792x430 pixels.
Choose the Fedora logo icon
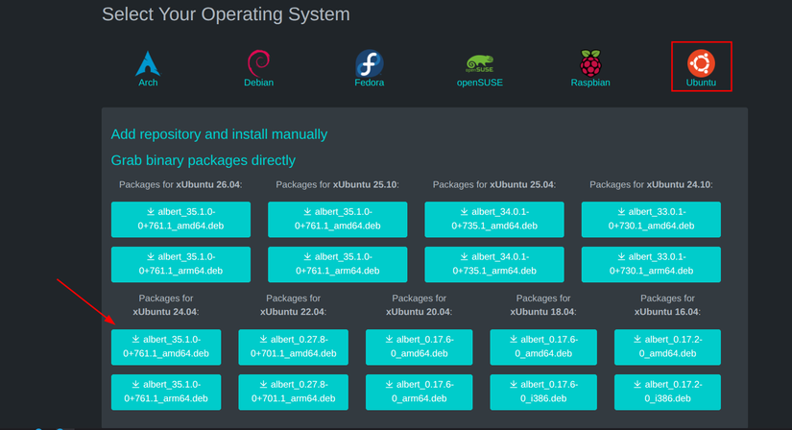370,63
